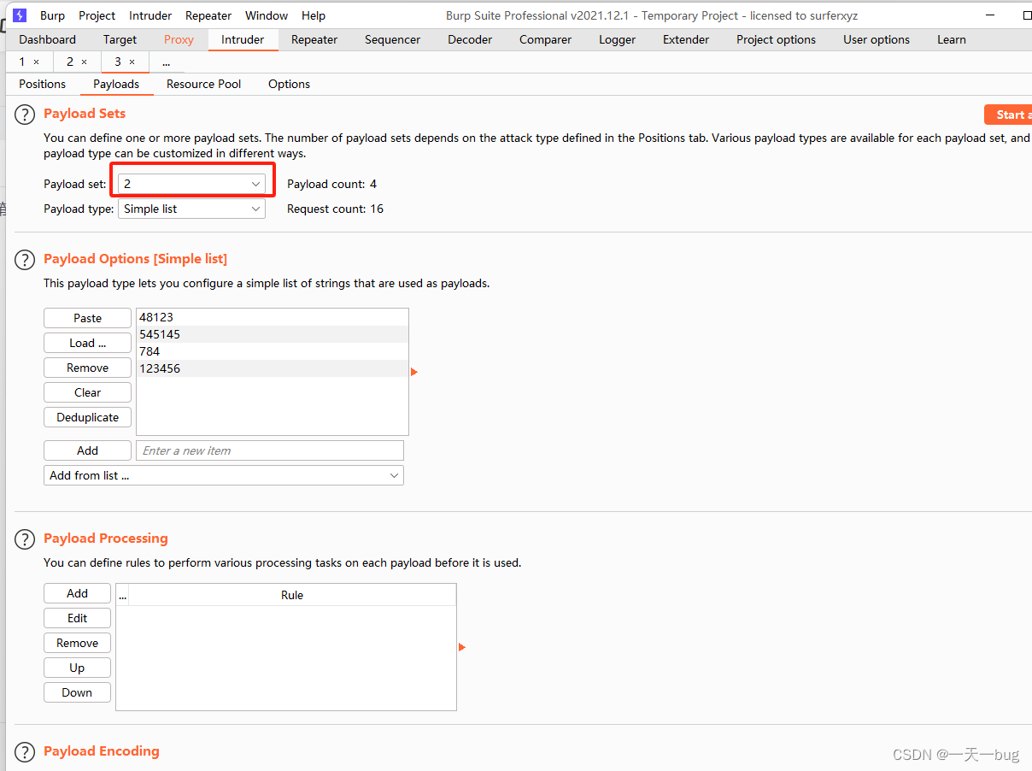
Task: Select the Intruder main tab
Action: tap(243, 39)
